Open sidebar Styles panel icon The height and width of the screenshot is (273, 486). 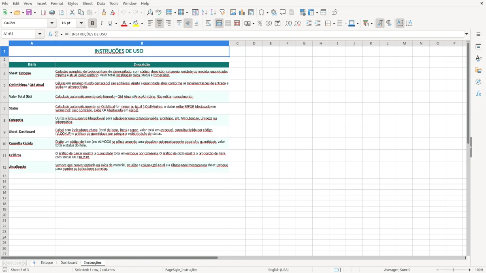[x=478, y=58]
